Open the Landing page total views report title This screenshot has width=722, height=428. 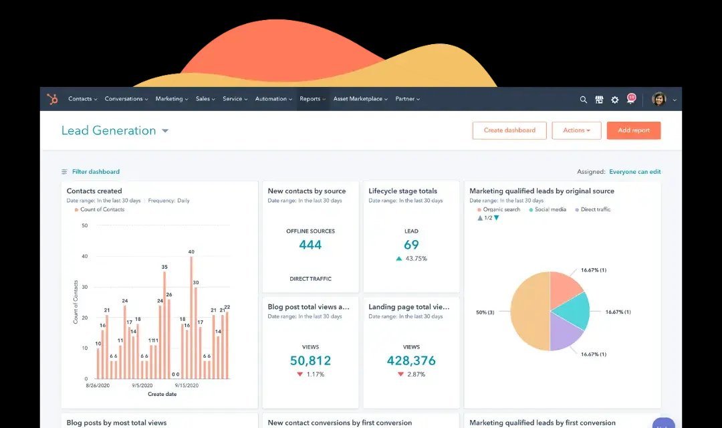click(409, 307)
